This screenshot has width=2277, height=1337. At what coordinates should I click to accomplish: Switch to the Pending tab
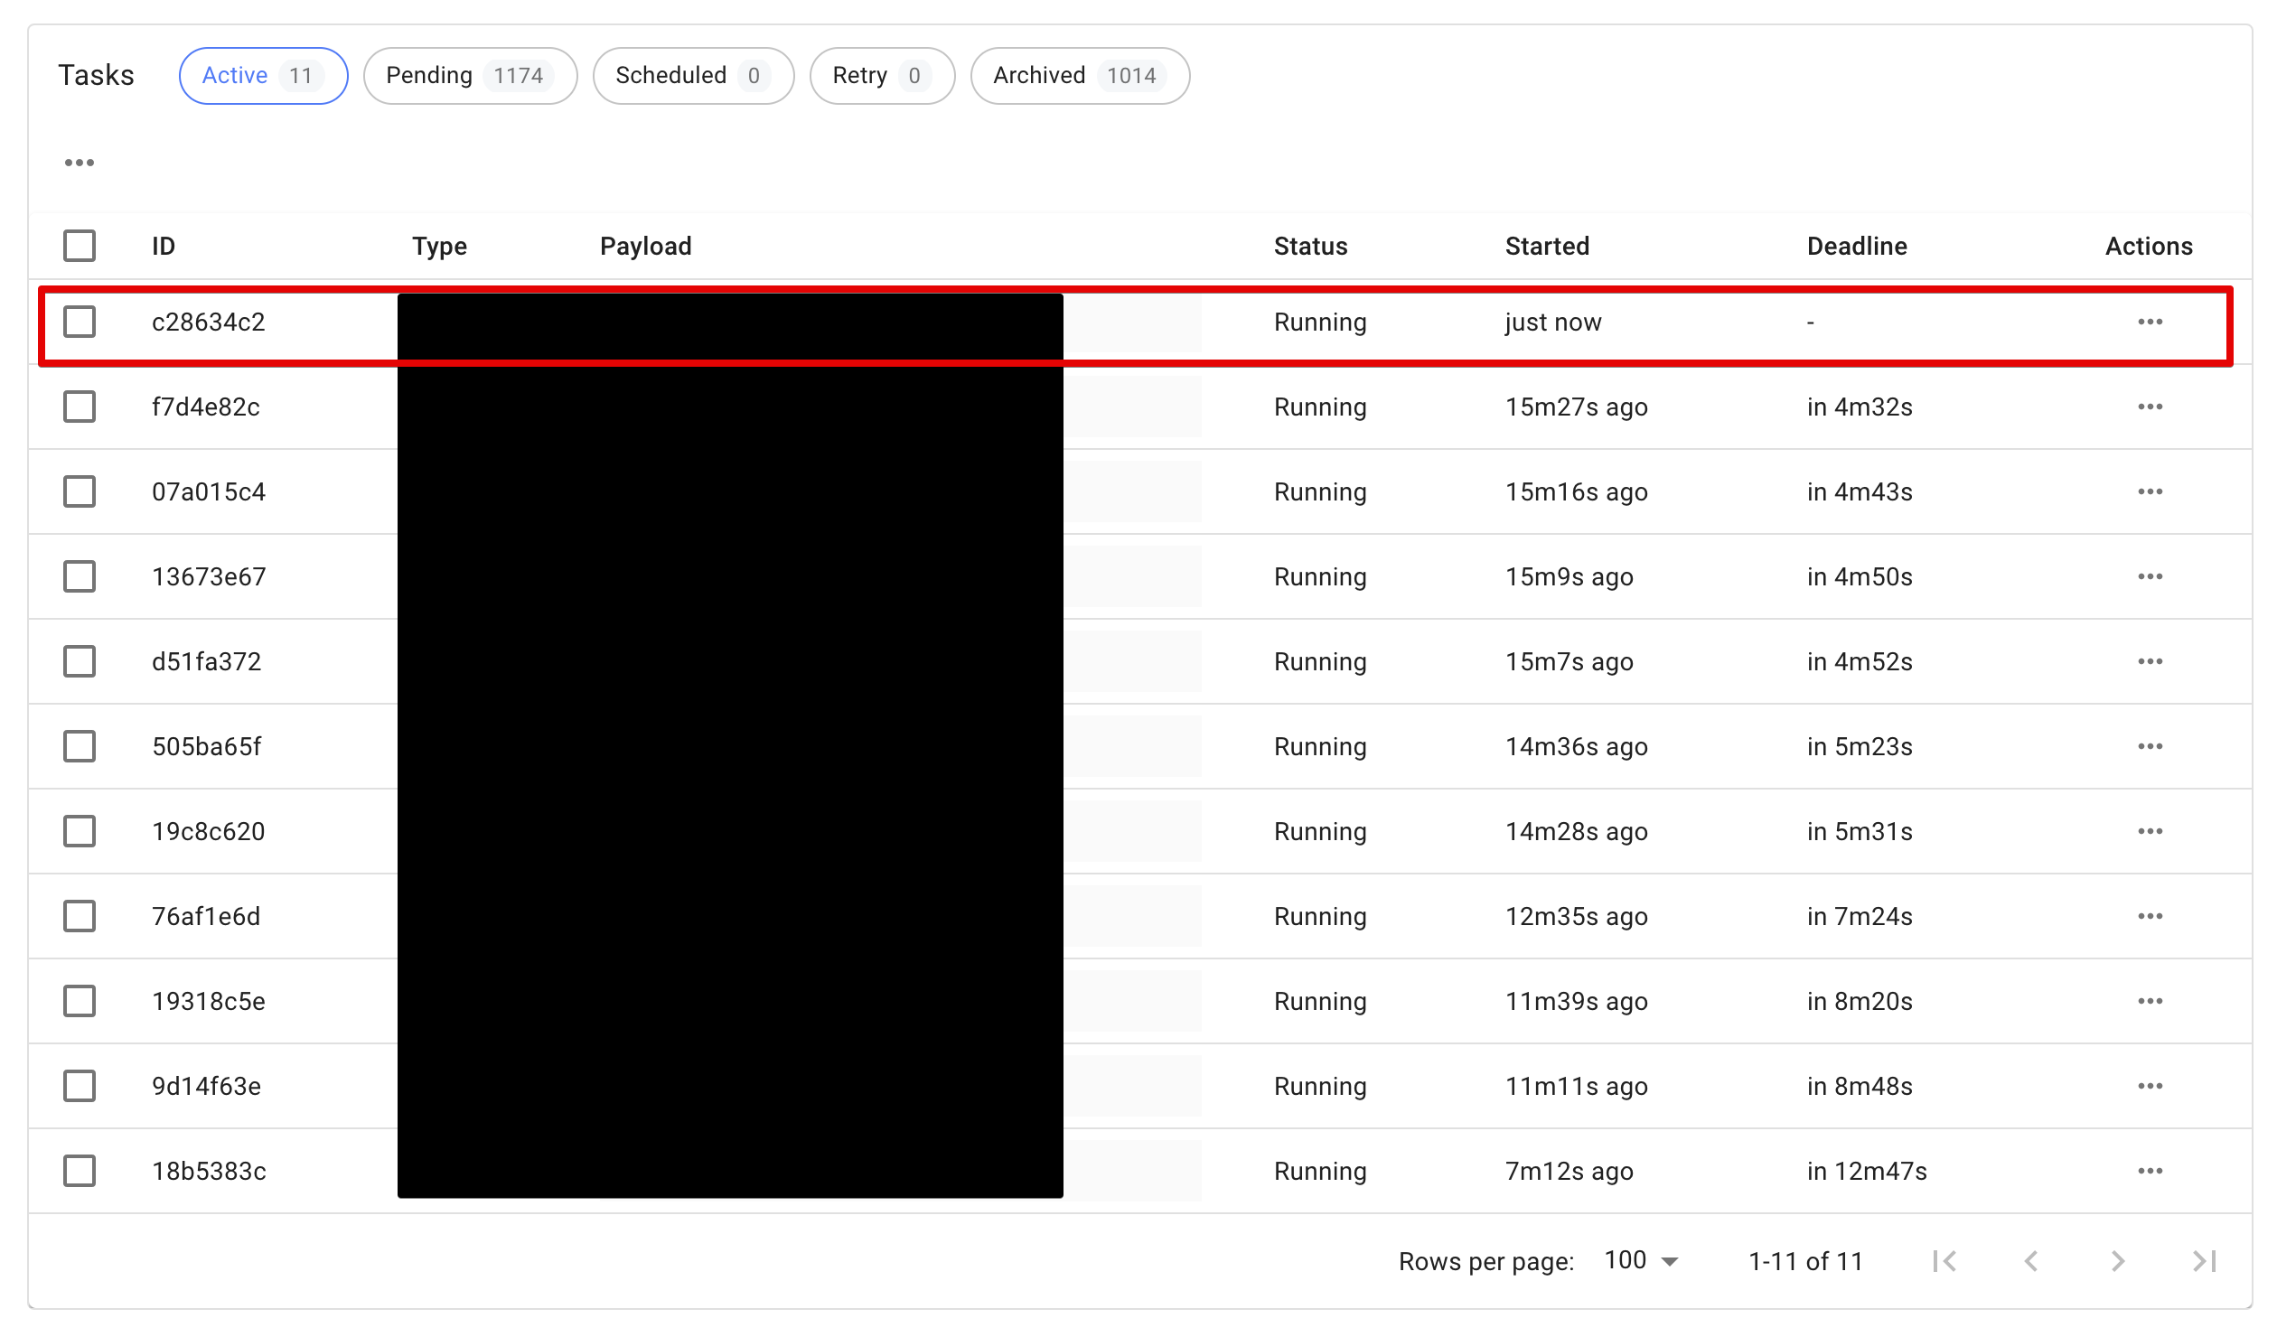(x=470, y=76)
